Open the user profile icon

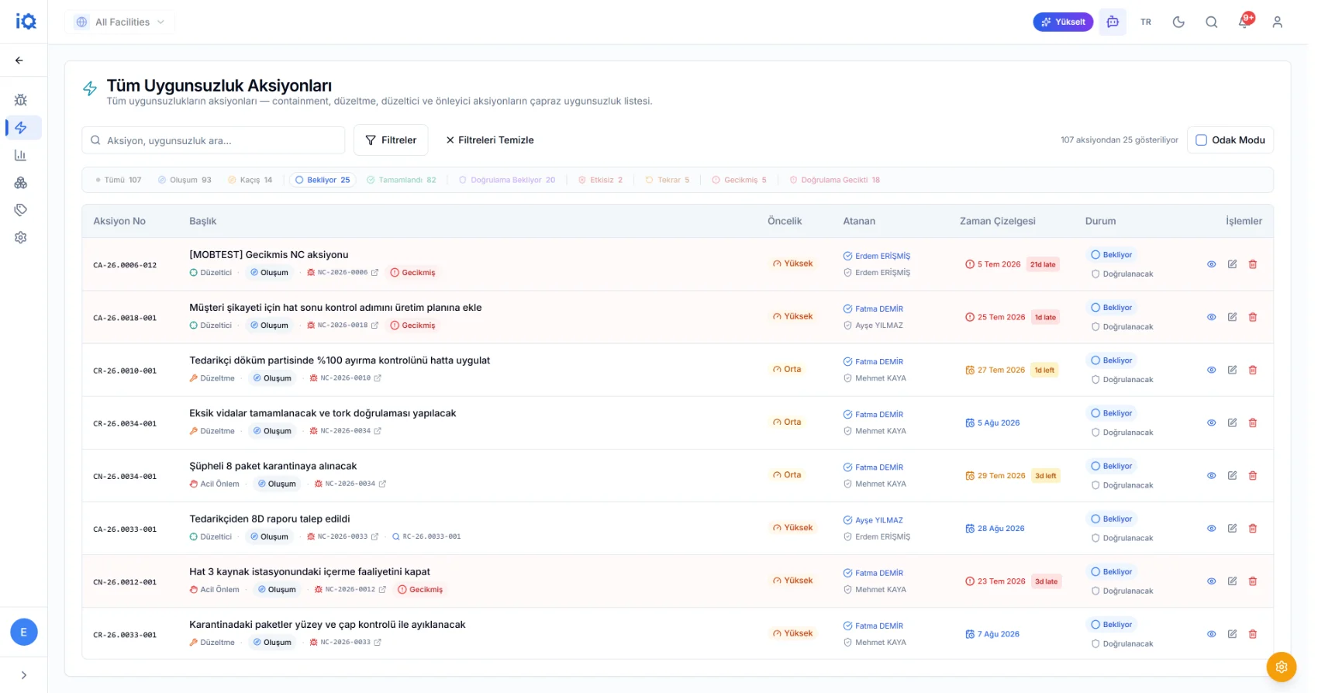click(x=1277, y=22)
